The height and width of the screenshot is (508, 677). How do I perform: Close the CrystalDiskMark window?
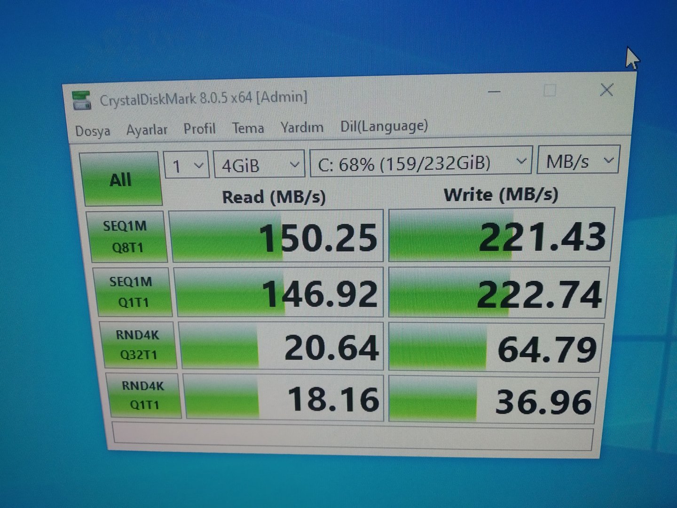point(606,90)
